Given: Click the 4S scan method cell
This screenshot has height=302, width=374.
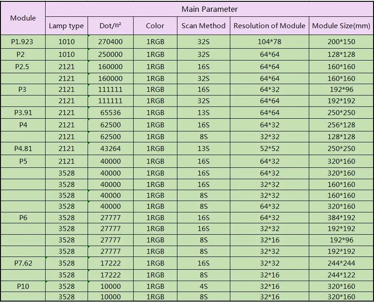Looking at the screenshot, I should [203, 286].
